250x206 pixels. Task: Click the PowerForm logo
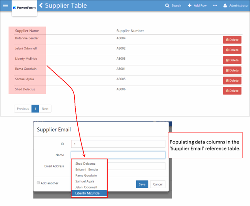click(24, 8)
